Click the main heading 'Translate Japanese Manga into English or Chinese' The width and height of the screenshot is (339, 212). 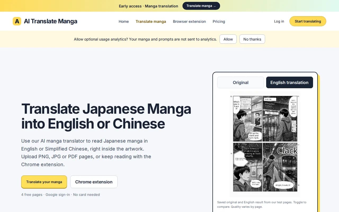(106, 116)
